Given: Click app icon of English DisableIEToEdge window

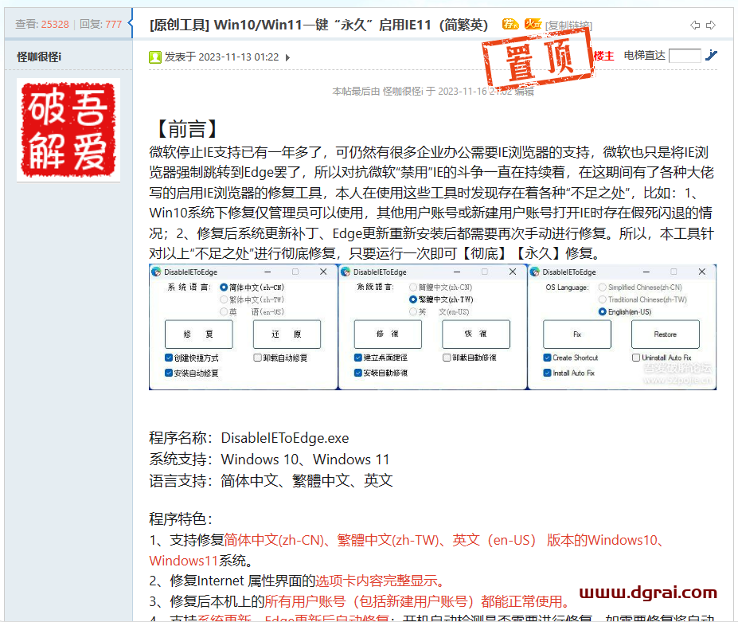Looking at the screenshot, I should 535,272.
